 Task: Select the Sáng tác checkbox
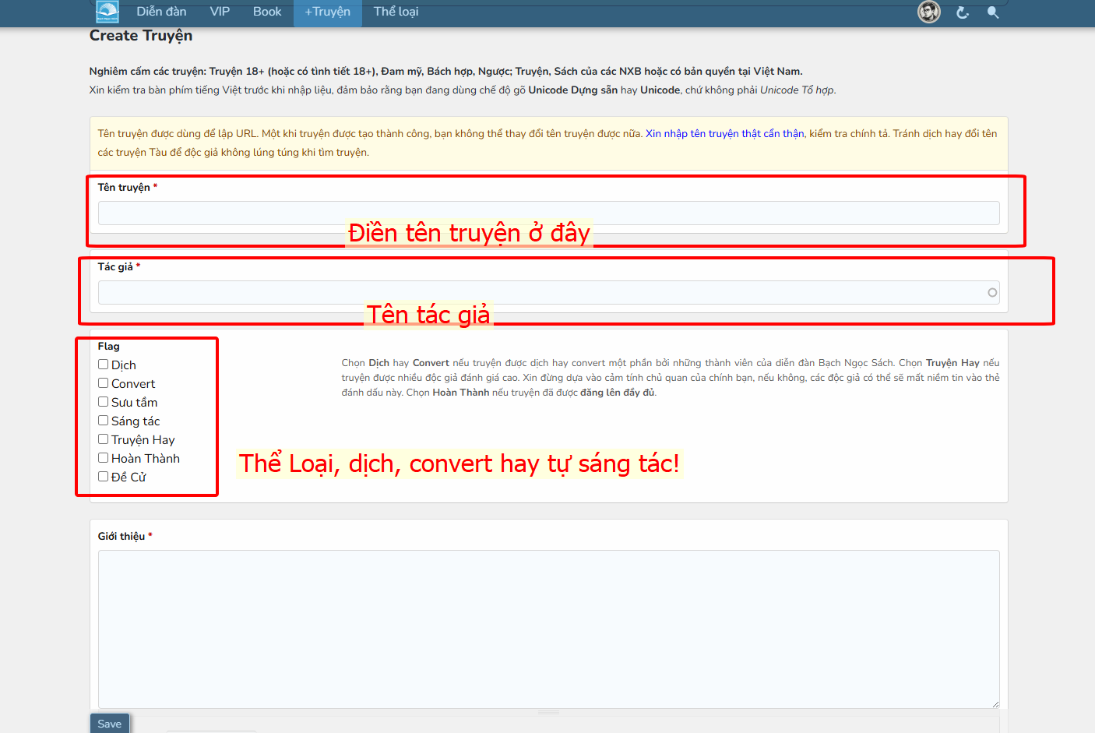103,421
